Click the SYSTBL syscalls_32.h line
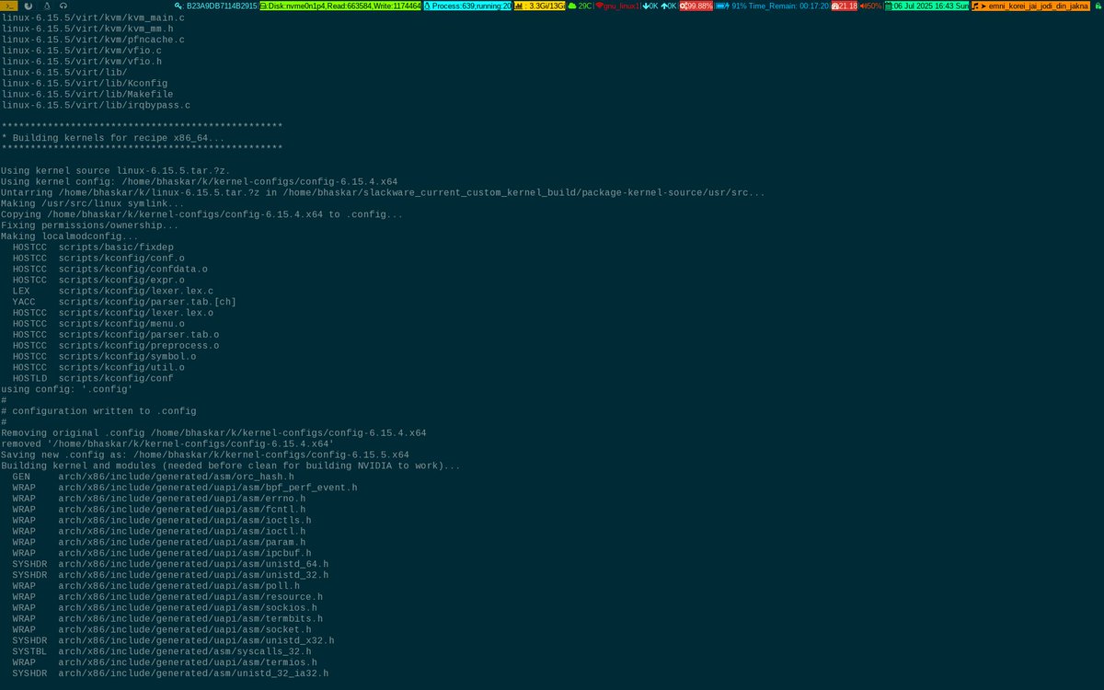 (162, 651)
